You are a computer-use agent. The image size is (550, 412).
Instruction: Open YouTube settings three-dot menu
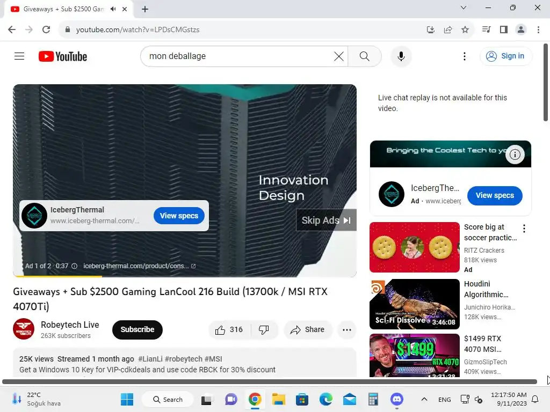(x=465, y=56)
